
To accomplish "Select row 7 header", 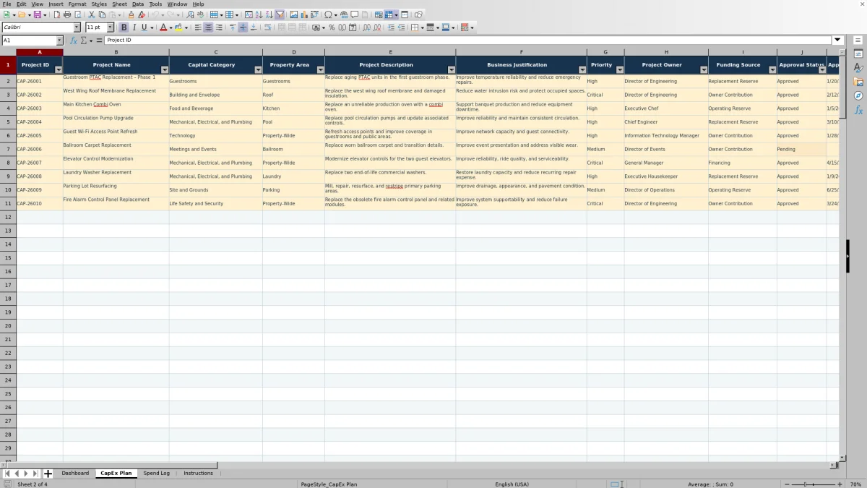I will point(8,149).
